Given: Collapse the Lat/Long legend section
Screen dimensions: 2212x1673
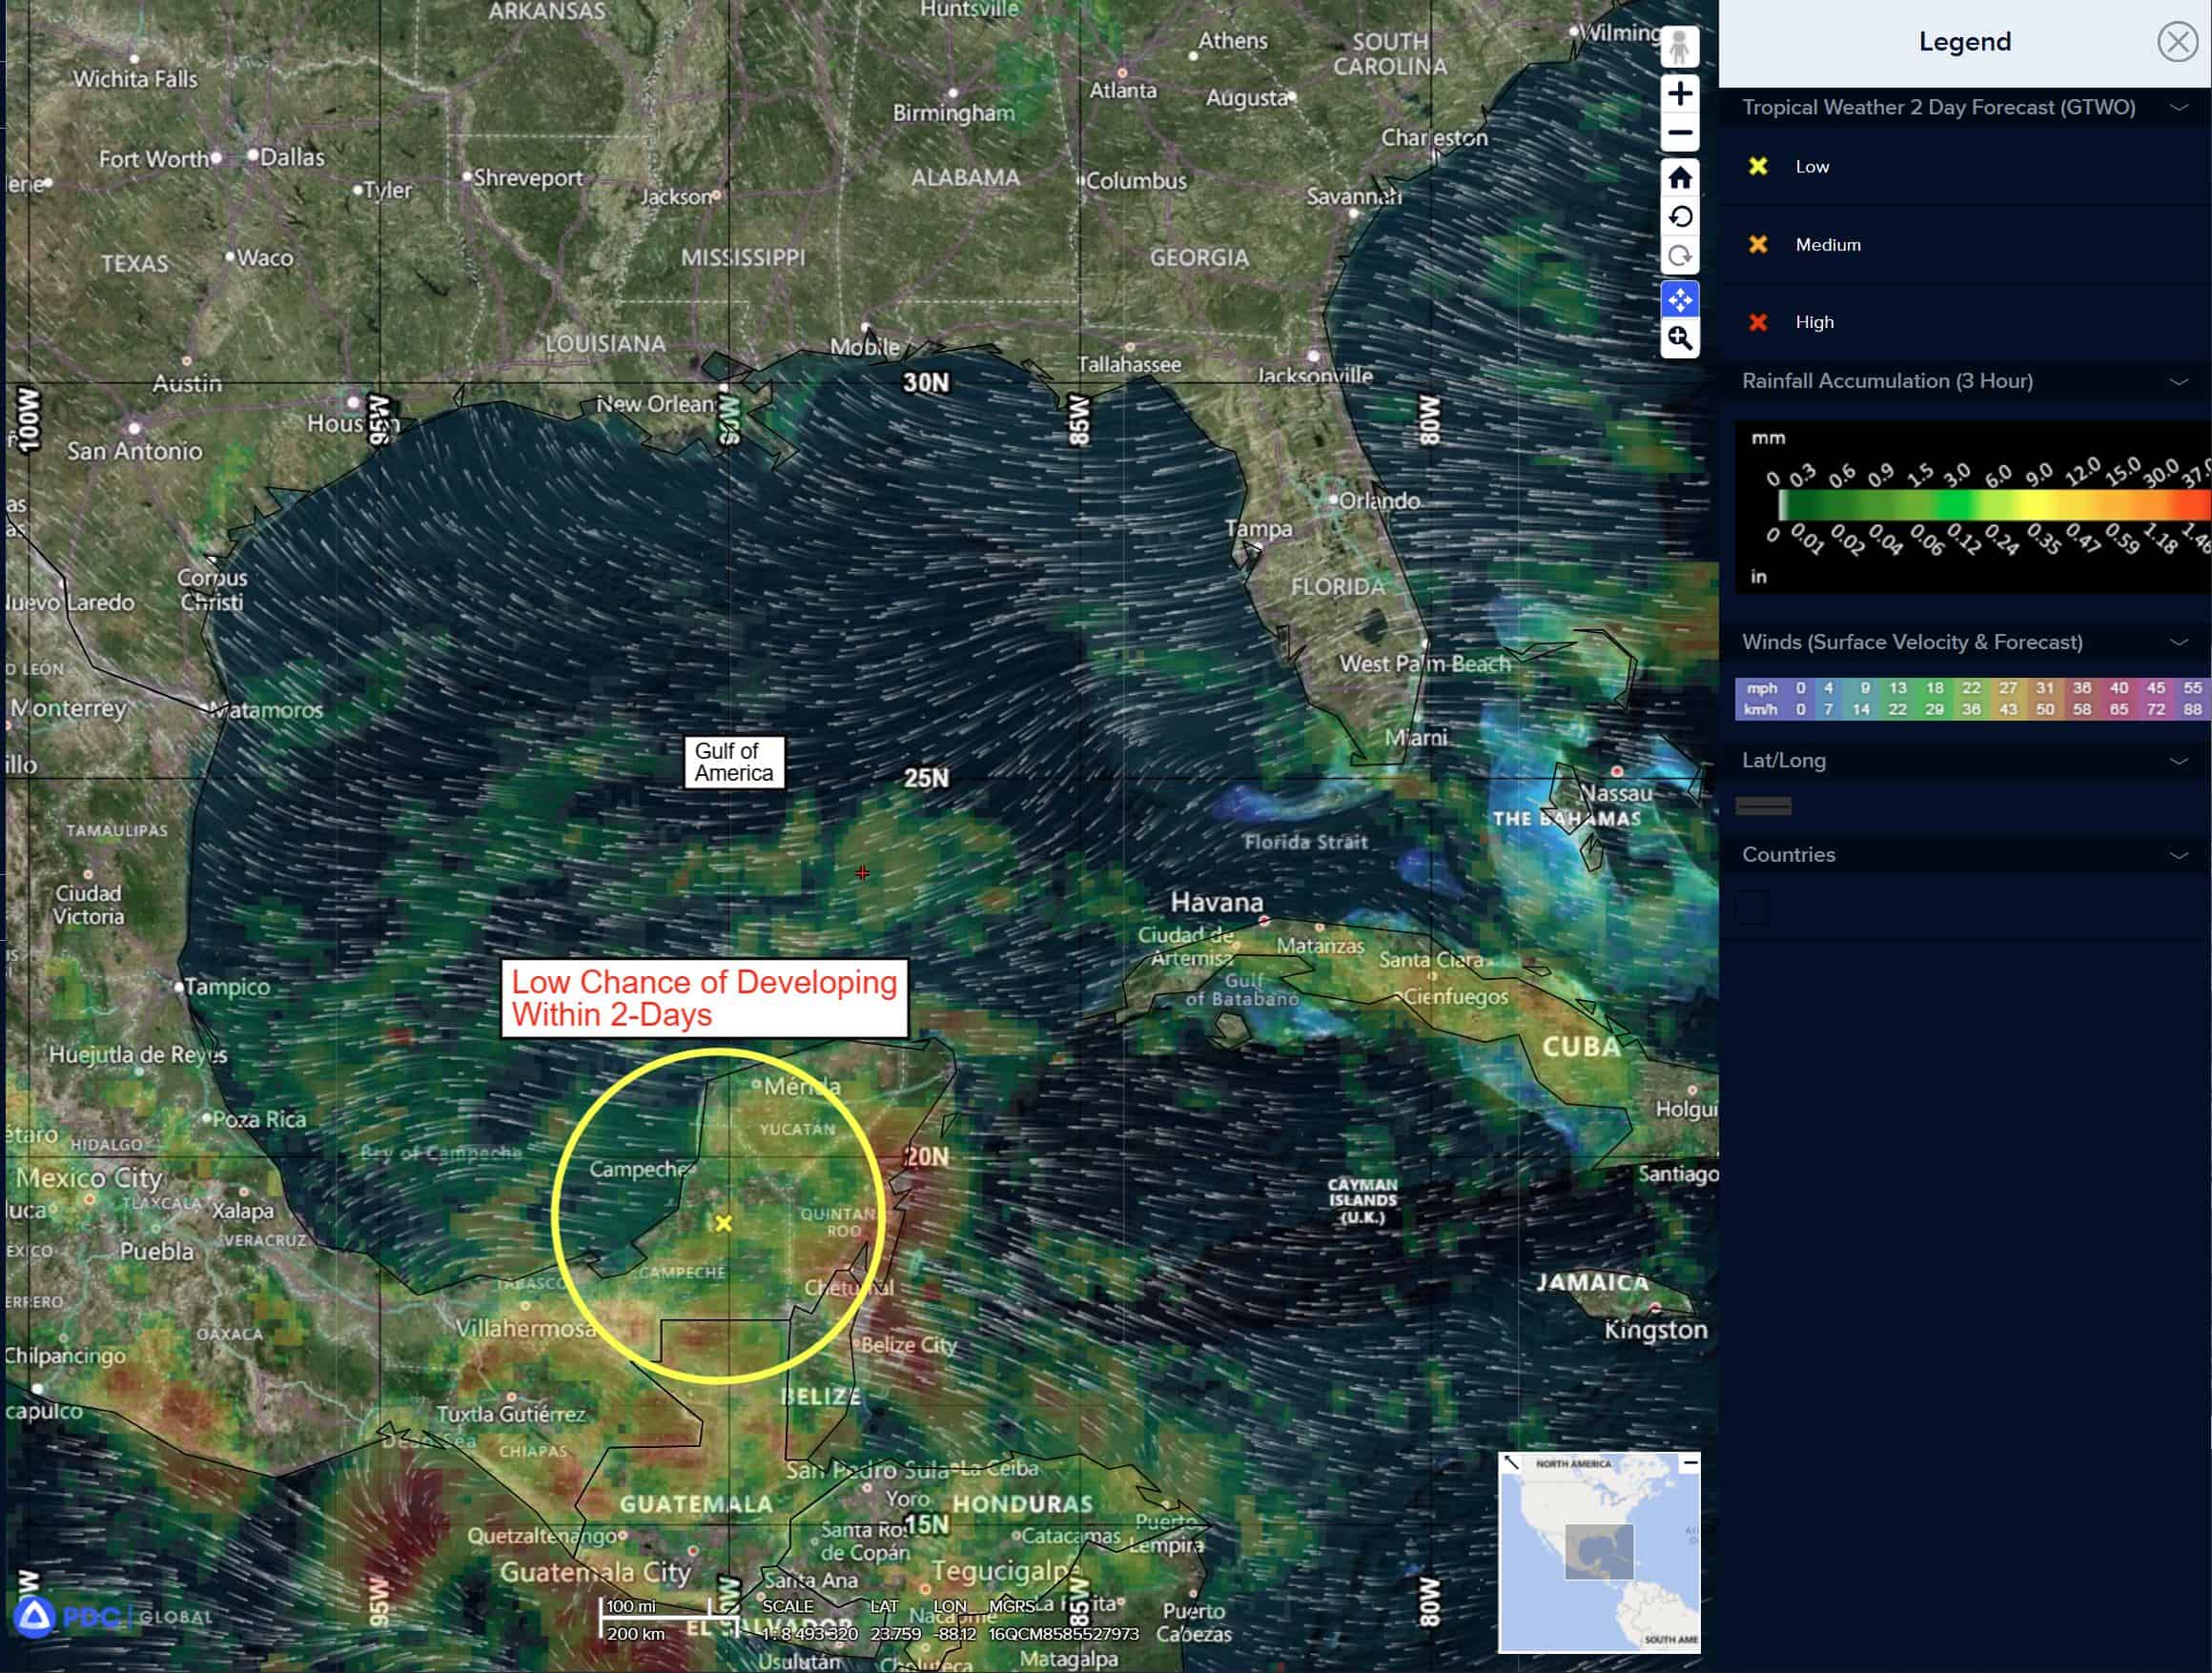Looking at the screenshot, I should tap(2178, 761).
